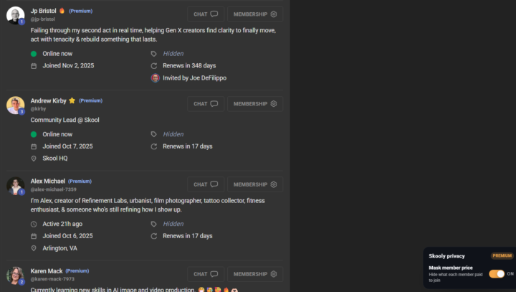The width and height of the screenshot is (516, 292).
Task: Click Alex Michael's avatar photo
Action: tap(16, 186)
